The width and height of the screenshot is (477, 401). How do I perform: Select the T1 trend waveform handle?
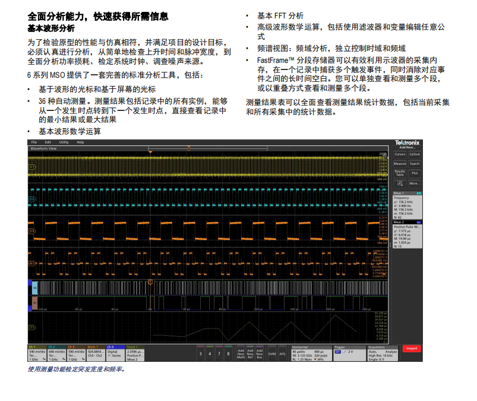point(32,327)
